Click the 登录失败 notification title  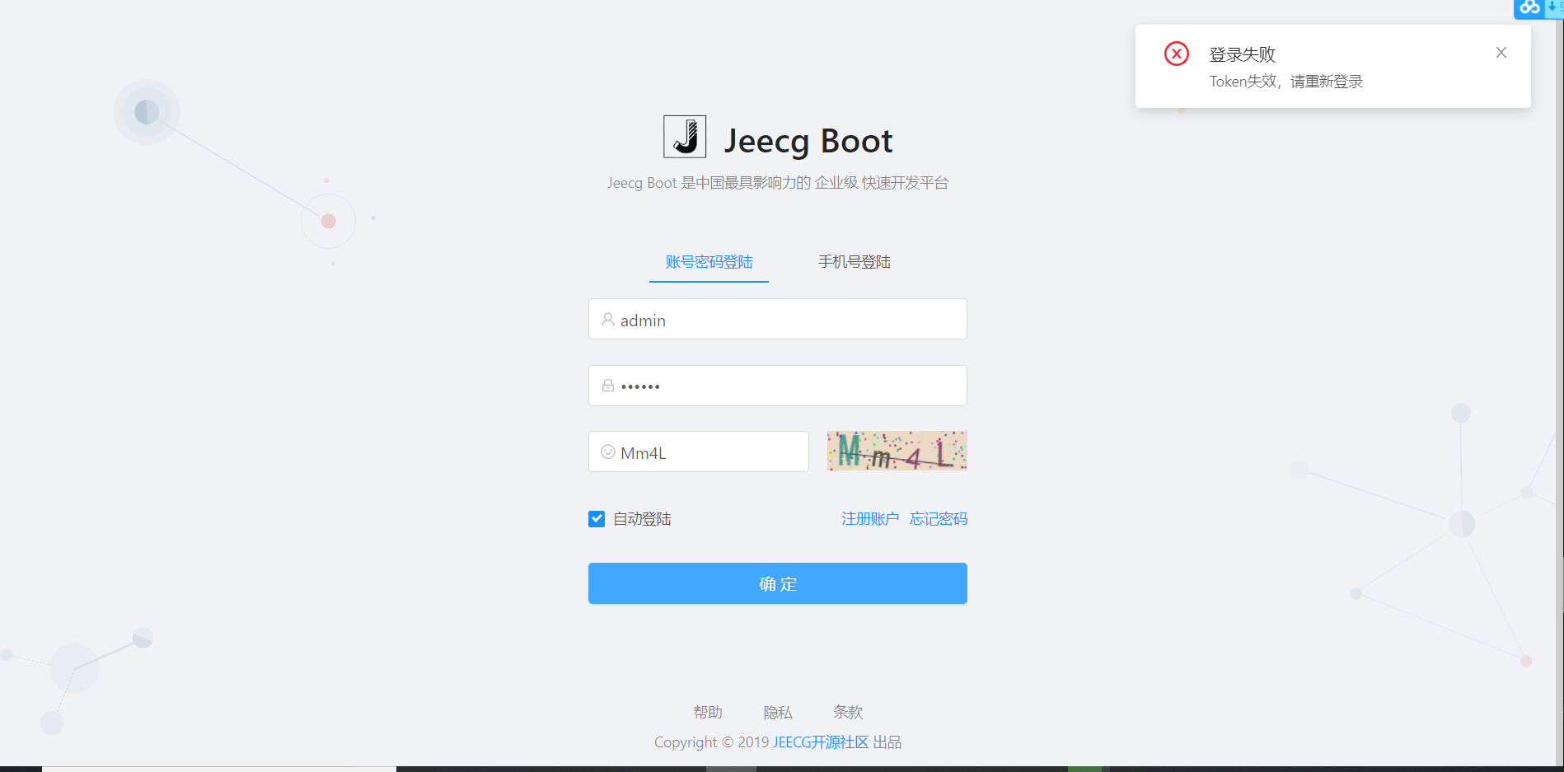(1243, 54)
